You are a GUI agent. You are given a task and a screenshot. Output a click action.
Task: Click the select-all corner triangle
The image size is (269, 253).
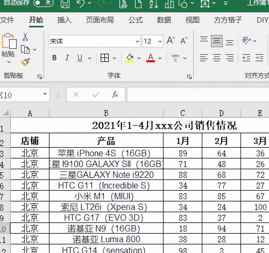click(6, 113)
